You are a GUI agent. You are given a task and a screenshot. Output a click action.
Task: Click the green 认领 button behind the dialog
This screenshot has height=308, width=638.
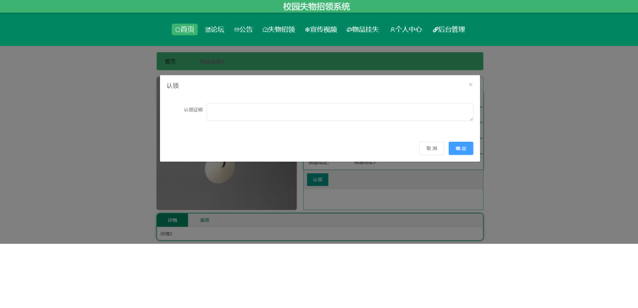click(317, 179)
